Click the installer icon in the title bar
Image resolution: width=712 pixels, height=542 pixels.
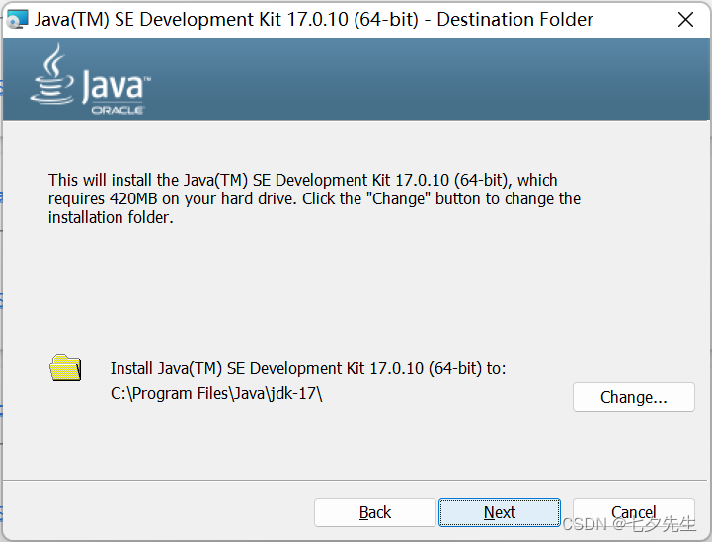click(18, 19)
